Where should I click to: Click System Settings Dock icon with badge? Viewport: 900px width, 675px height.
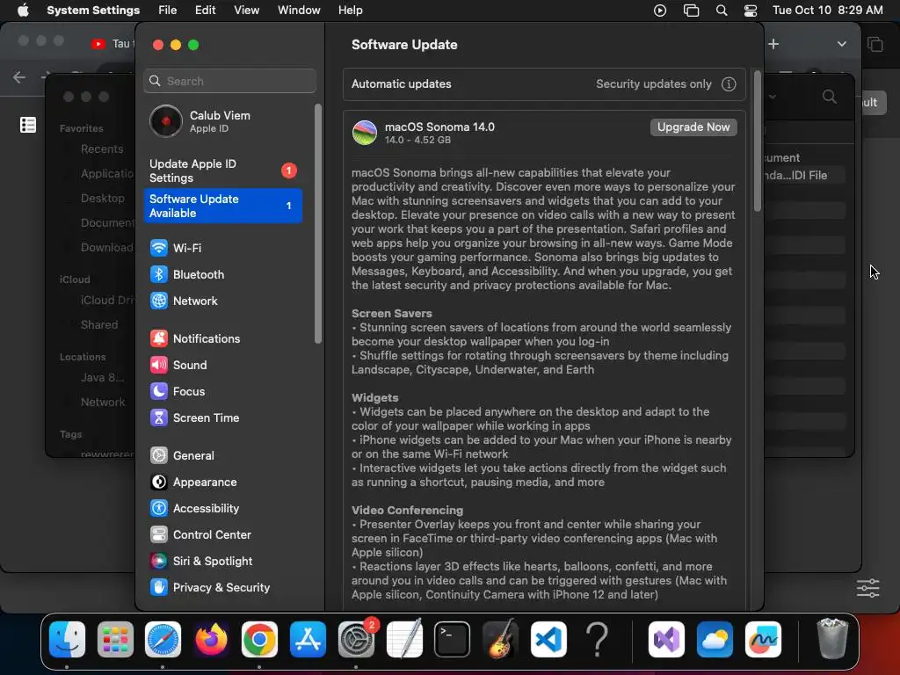pyautogui.click(x=357, y=639)
